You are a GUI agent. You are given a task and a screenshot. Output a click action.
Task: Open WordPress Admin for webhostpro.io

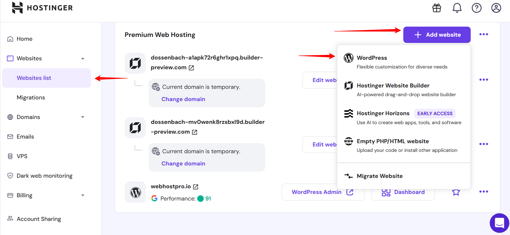[x=322, y=192]
